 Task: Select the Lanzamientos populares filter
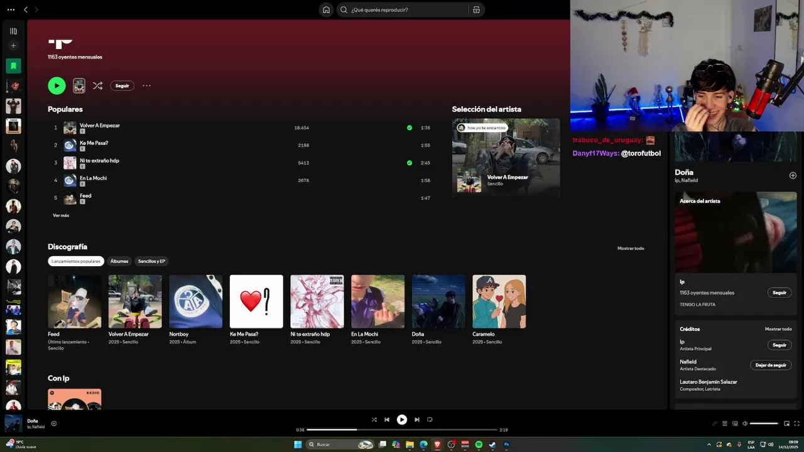pos(76,261)
